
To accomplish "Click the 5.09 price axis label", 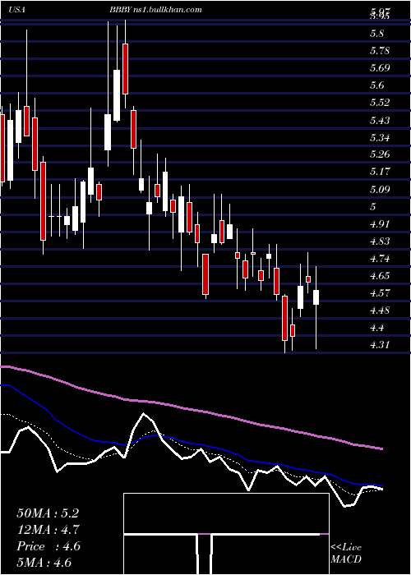I will tap(380, 189).
